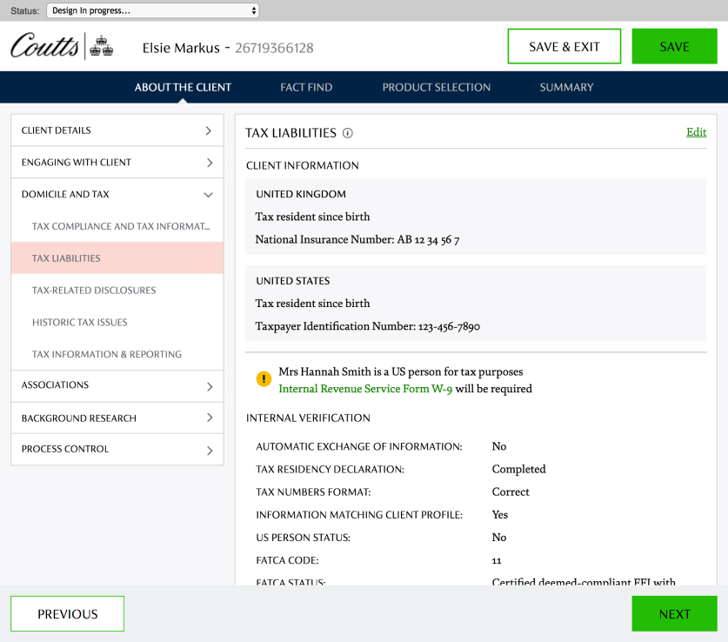The height and width of the screenshot is (642, 728).
Task: Click the Edit link
Action: [696, 132]
